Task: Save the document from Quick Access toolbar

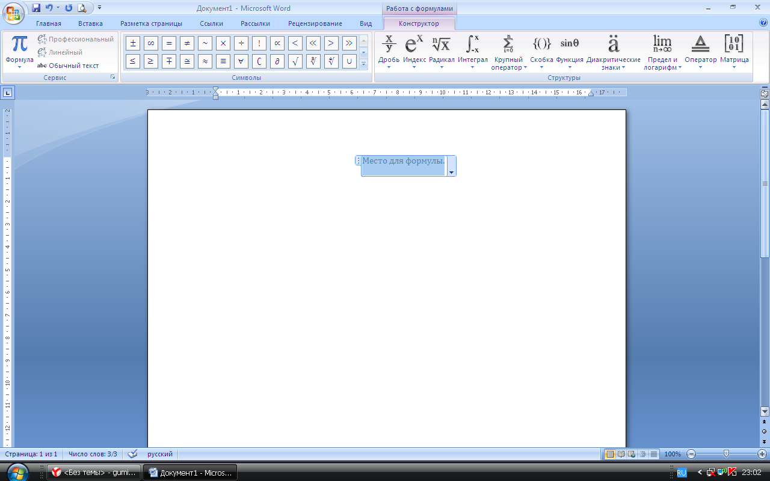Action: [36, 8]
